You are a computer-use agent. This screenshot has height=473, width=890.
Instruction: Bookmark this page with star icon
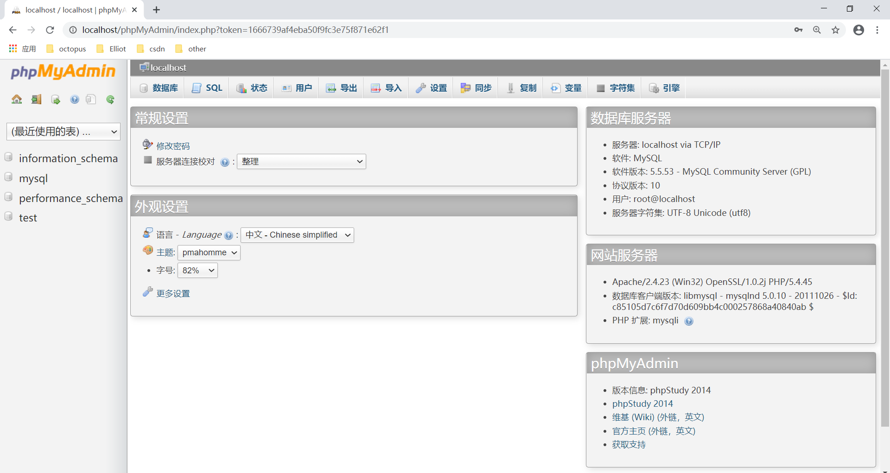pos(835,30)
